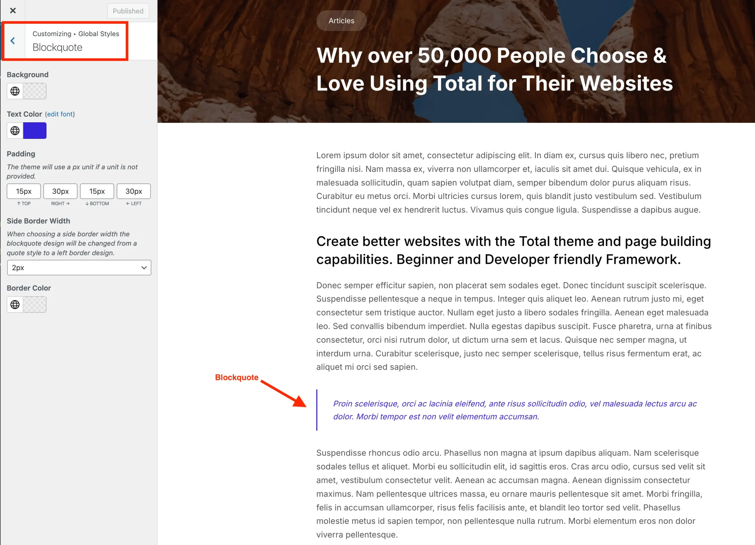This screenshot has height=545, width=755.
Task: Open the edit font link
Action: 60,114
